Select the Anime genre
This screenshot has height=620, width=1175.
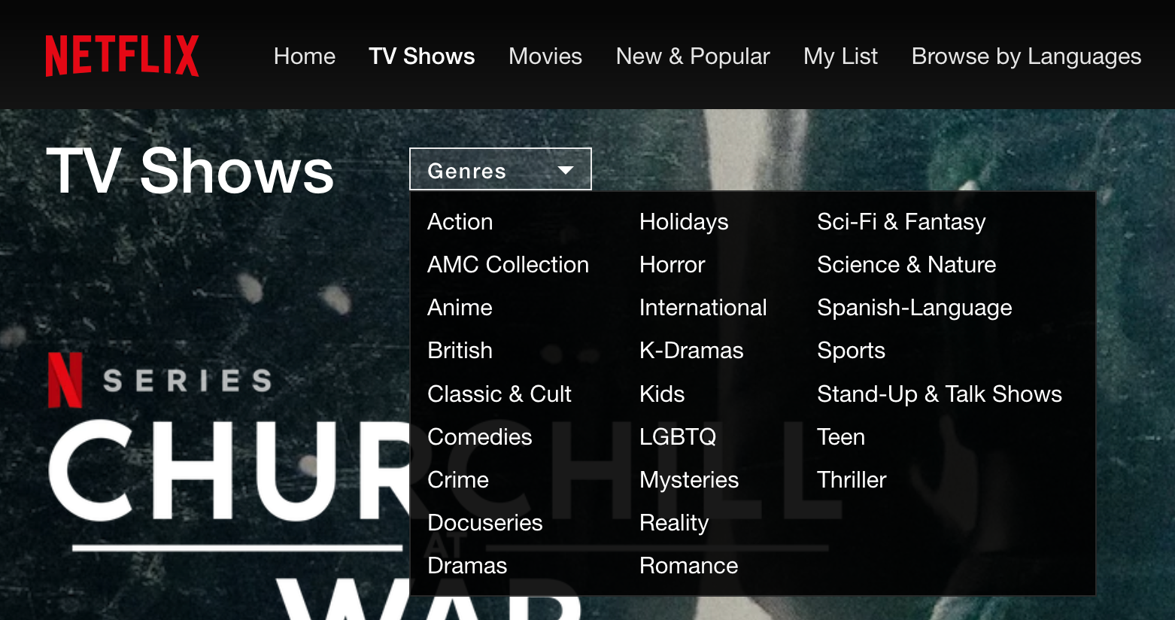point(459,307)
